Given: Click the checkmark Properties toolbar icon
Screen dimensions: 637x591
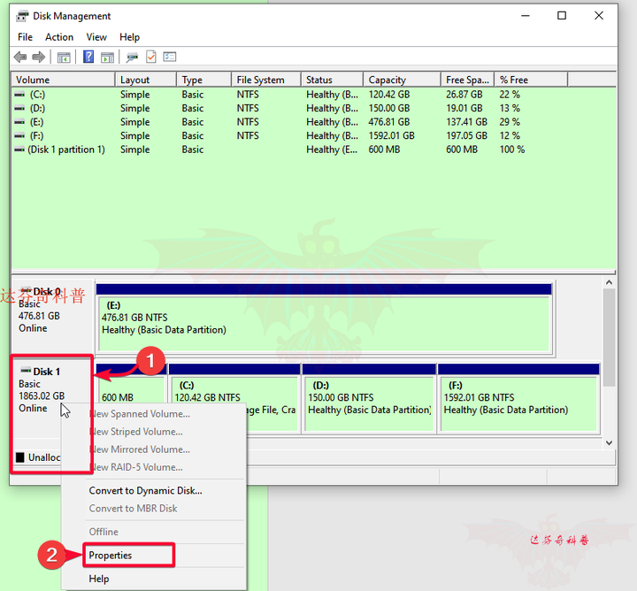Looking at the screenshot, I should (151, 57).
